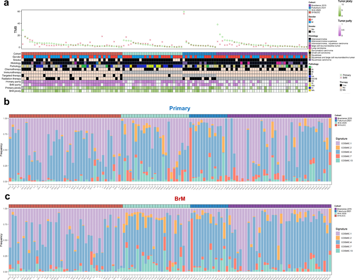The image size is (355, 280).
Task: Click the SYSUCC cohort legend swatch in panel a
Action: tap(309, 12)
